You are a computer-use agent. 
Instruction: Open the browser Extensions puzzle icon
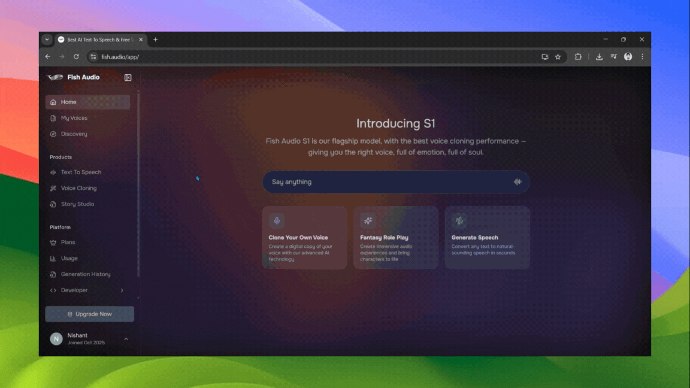click(578, 57)
